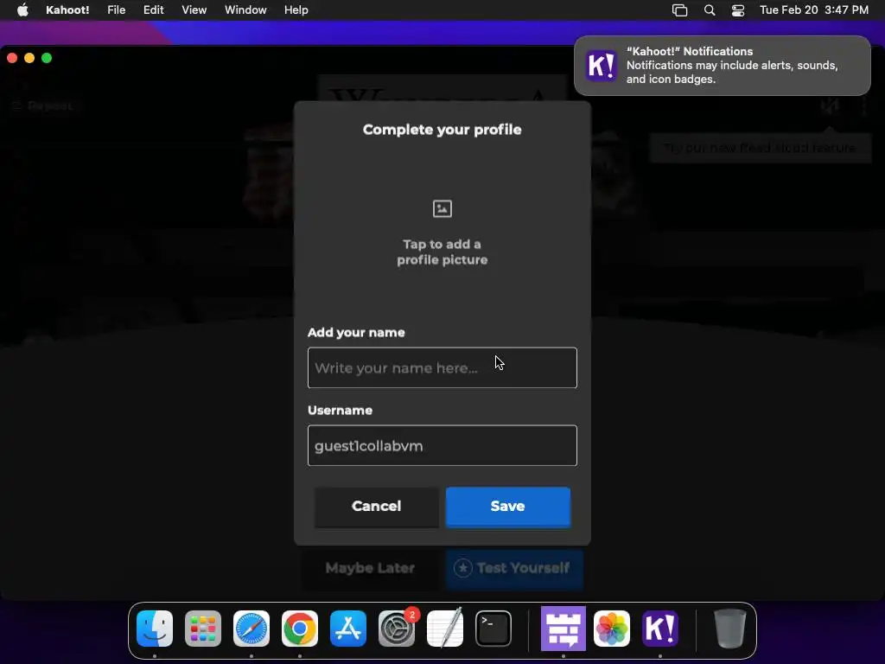This screenshot has width=885, height=664.
Task: Open Google Chrome from the Dock
Action: pyautogui.click(x=300, y=629)
